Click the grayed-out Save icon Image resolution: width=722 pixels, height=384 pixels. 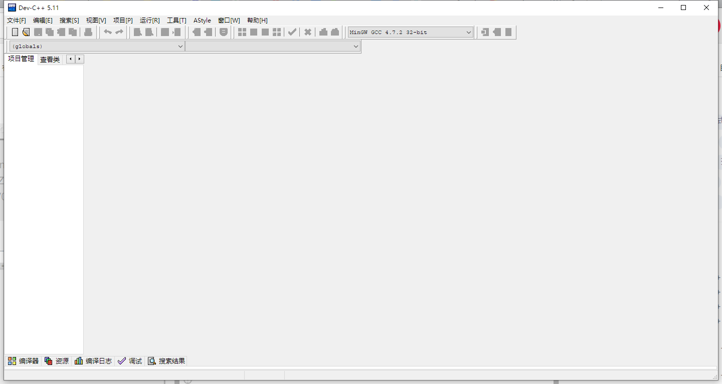38,32
